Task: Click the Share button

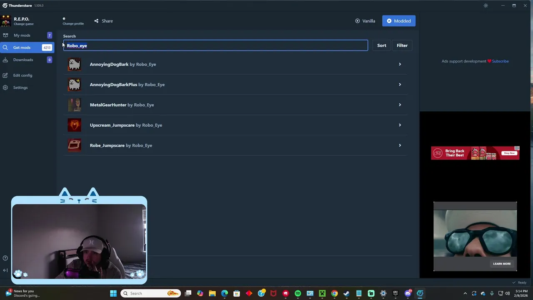Action: tap(104, 21)
